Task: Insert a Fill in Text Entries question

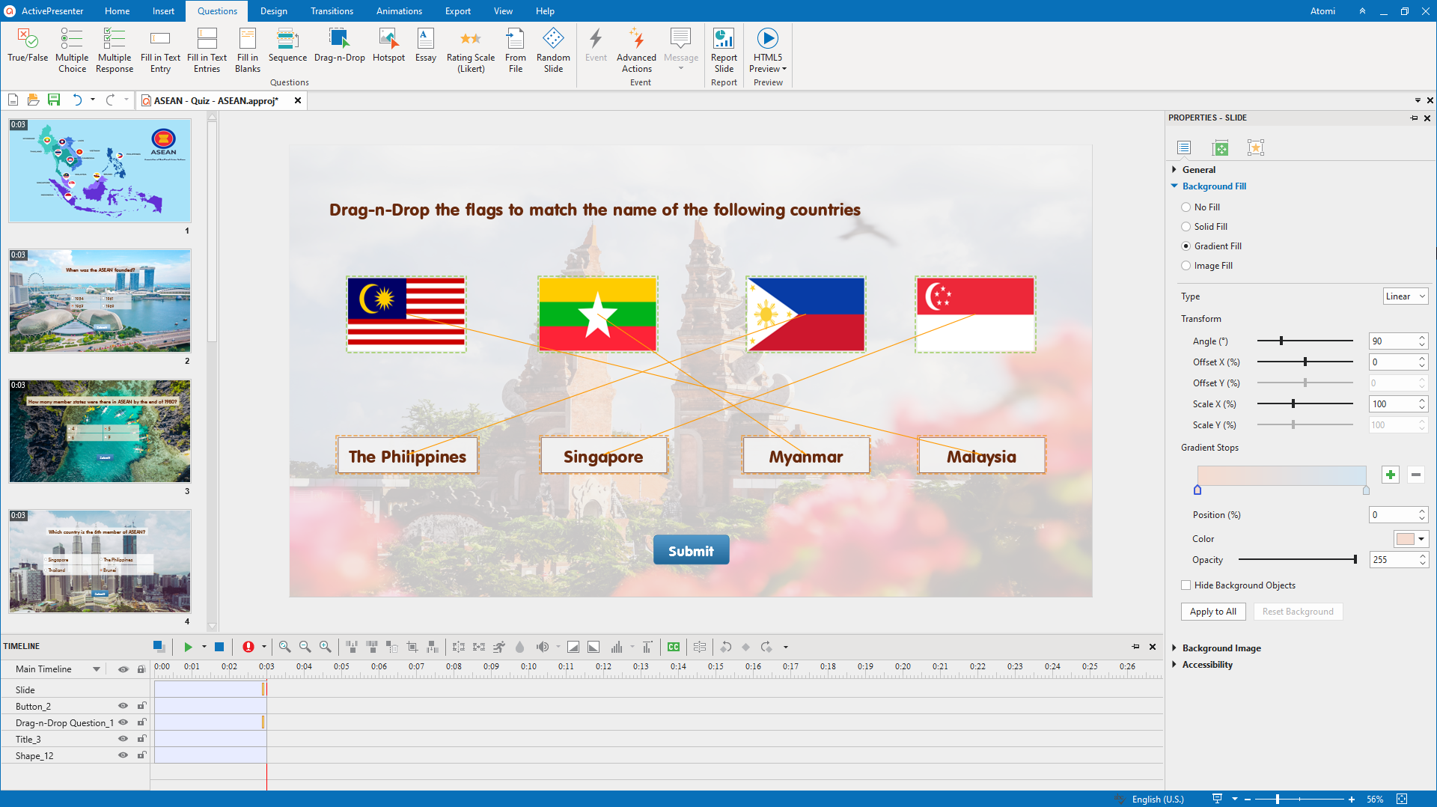Action: tap(207, 49)
